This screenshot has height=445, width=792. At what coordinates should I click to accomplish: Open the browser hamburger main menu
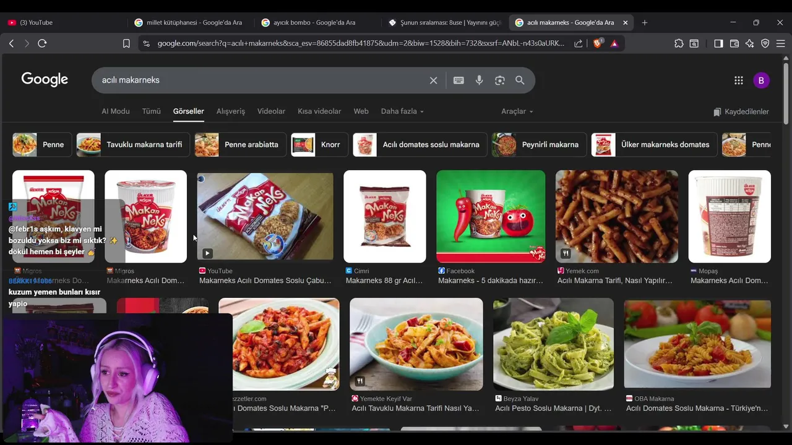pos(781,43)
